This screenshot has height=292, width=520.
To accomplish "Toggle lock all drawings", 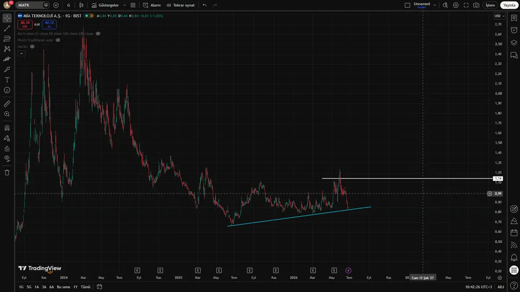I will coord(7,148).
